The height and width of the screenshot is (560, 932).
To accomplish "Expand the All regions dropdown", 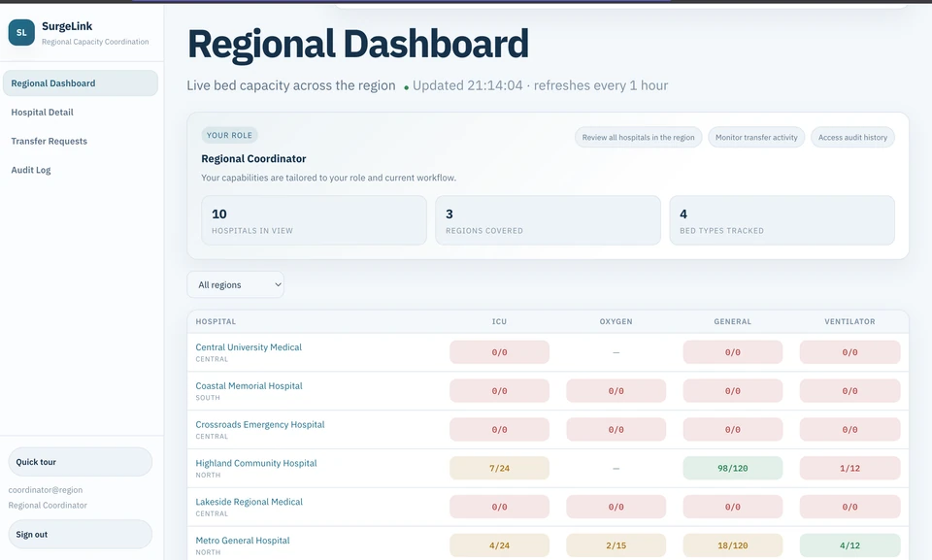I will click(235, 284).
